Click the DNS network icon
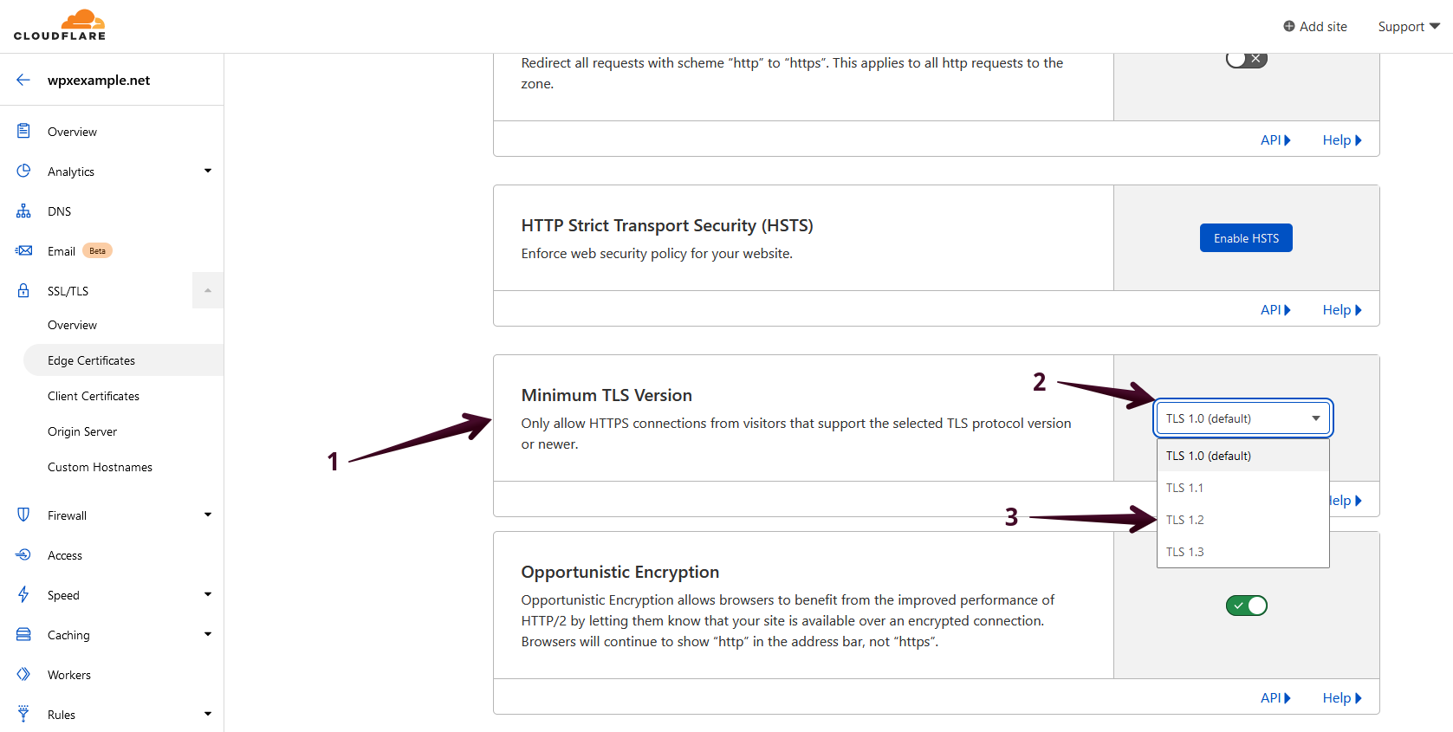This screenshot has height=732, width=1453. [x=23, y=211]
